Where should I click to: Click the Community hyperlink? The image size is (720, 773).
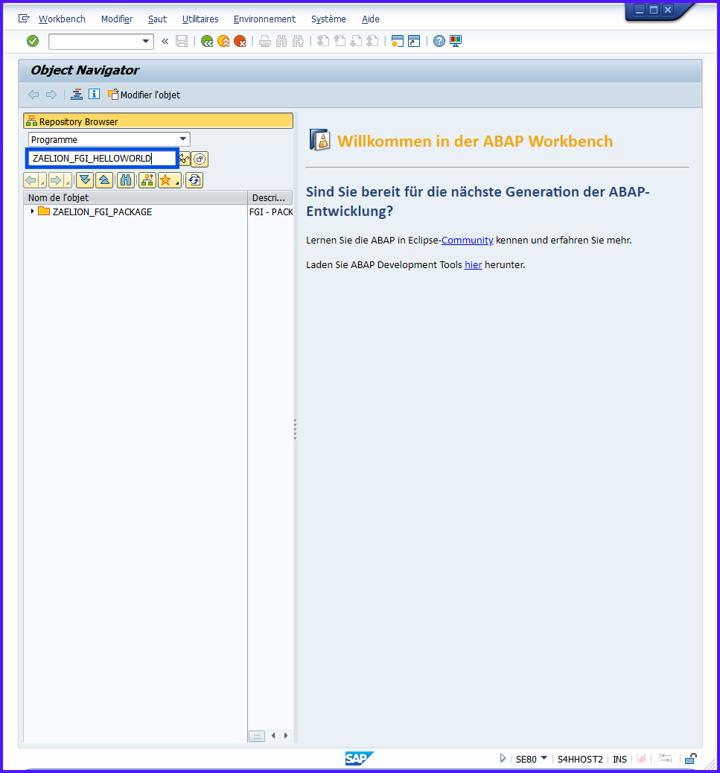[467, 241]
